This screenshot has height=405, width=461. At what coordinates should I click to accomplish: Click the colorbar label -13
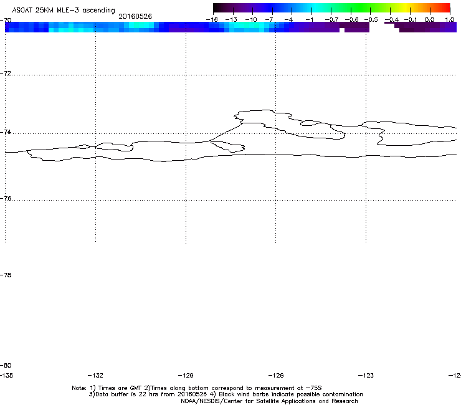[231, 20]
